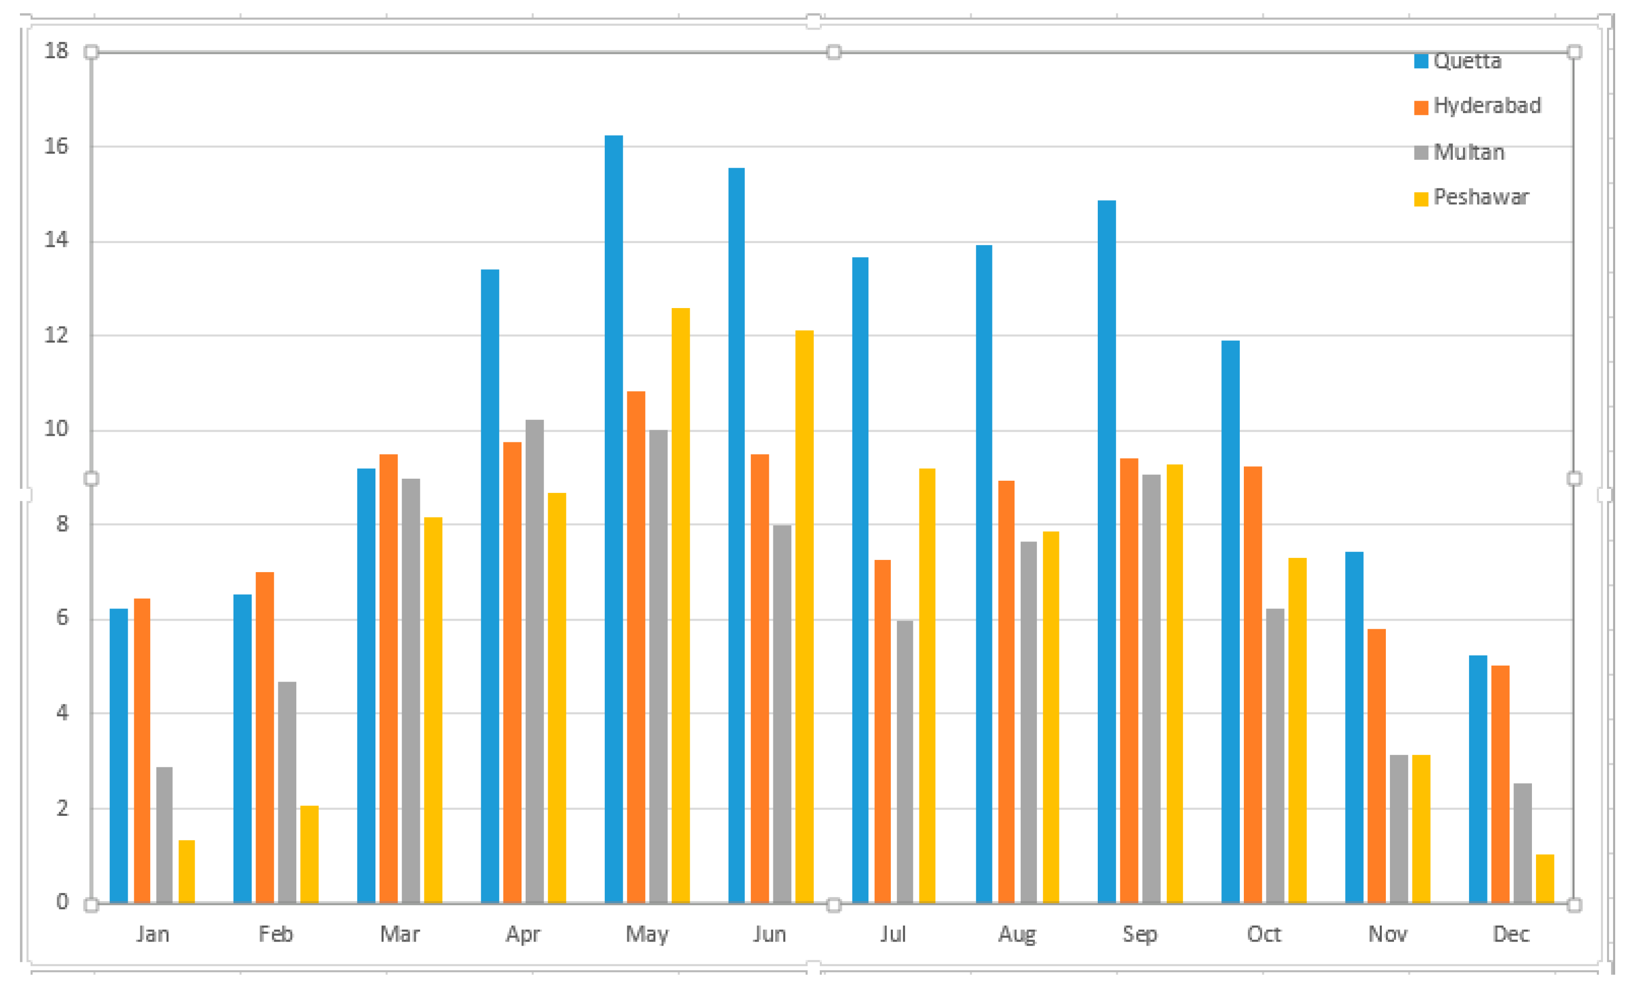Click the gray Multan legend swatch

[x=1421, y=153]
